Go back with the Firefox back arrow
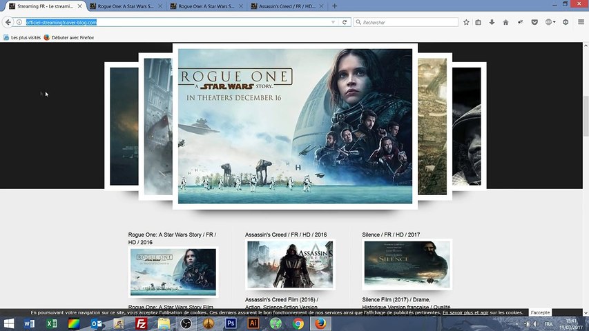This screenshot has width=589, height=331. [8, 23]
